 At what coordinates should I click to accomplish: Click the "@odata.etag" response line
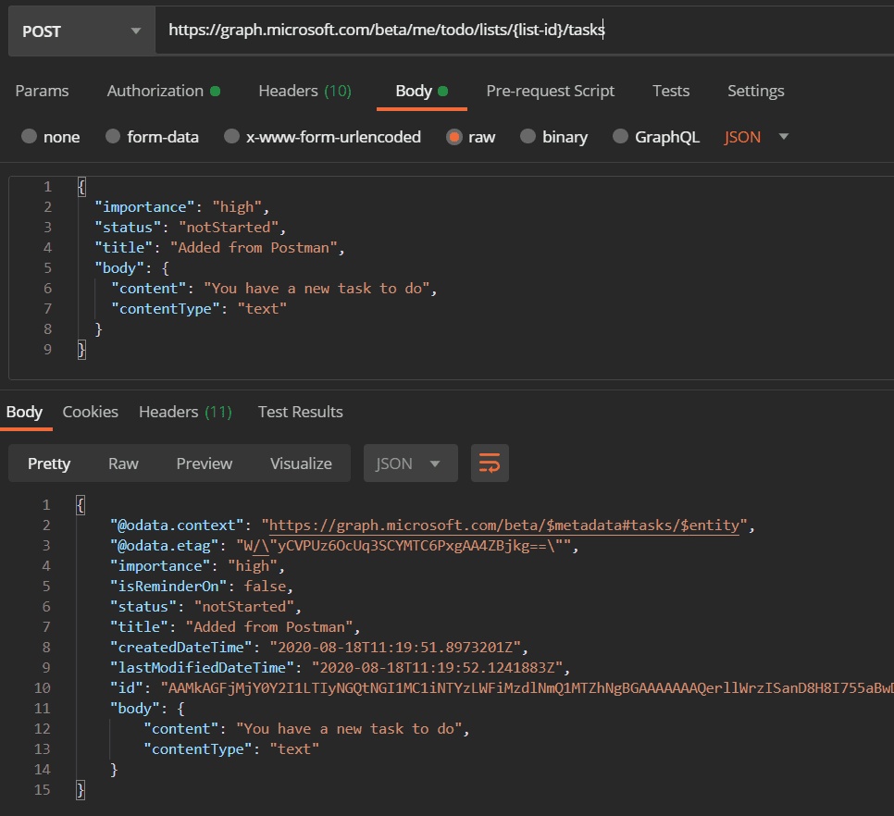pos(344,546)
